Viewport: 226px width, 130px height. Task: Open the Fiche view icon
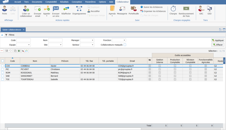(x=5, y=9)
